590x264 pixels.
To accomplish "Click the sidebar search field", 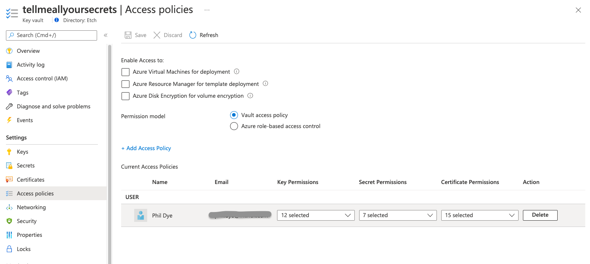I will 51,35.
